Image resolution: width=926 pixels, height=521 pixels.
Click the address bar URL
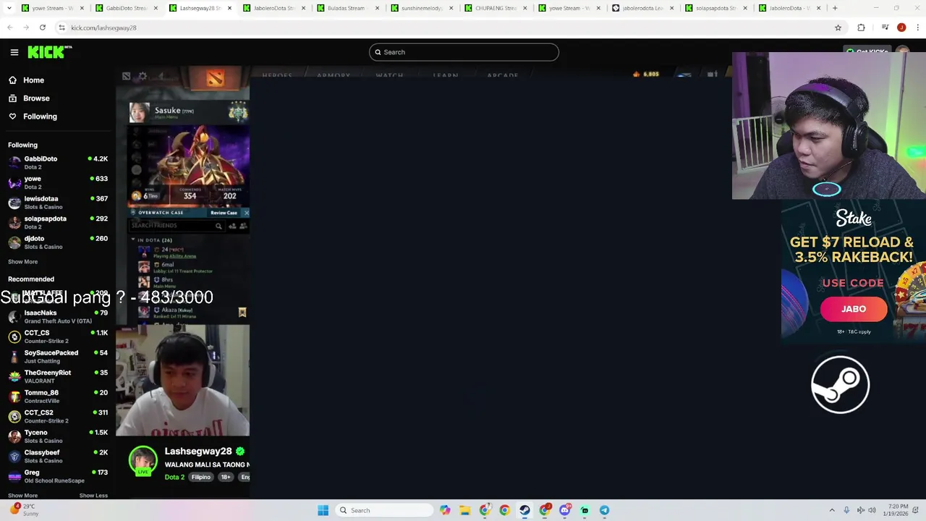point(103,27)
